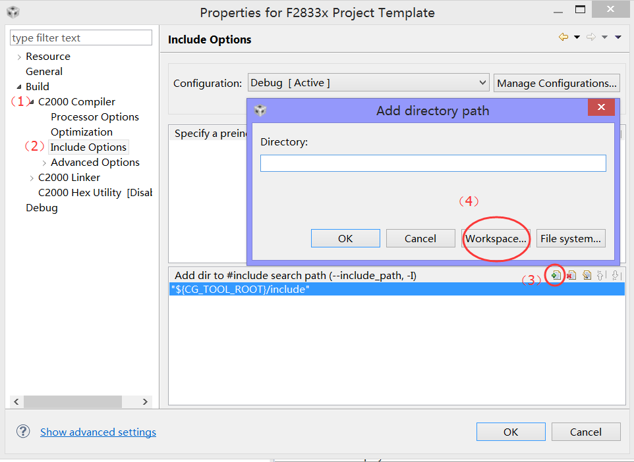Open the Show advanced settings link
Image resolution: width=634 pixels, height=462 pixels.
[98, 432]
